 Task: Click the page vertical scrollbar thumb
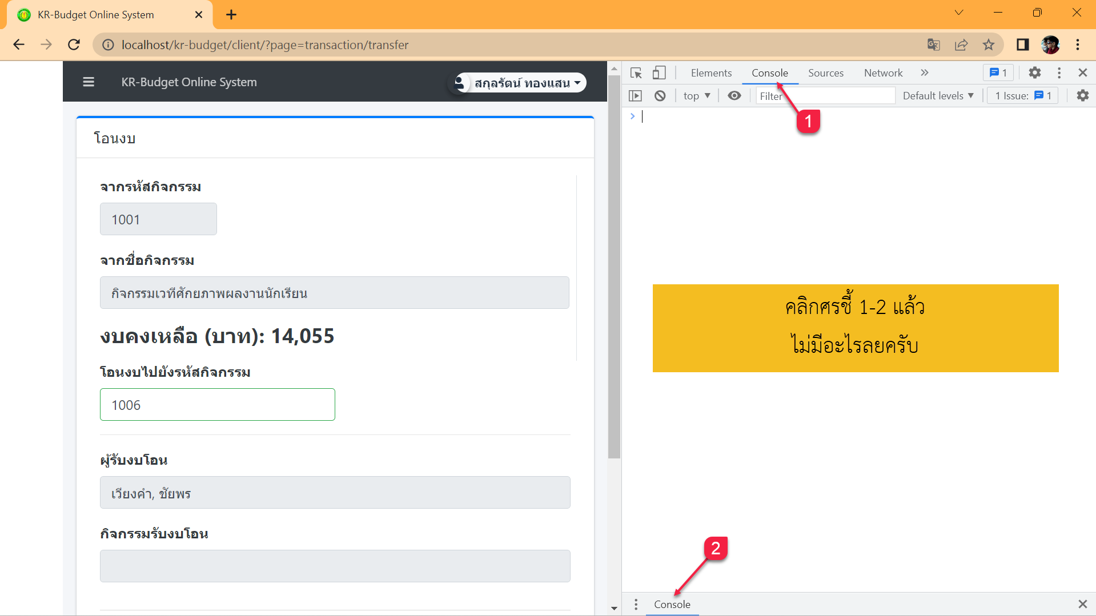[614, 267]
